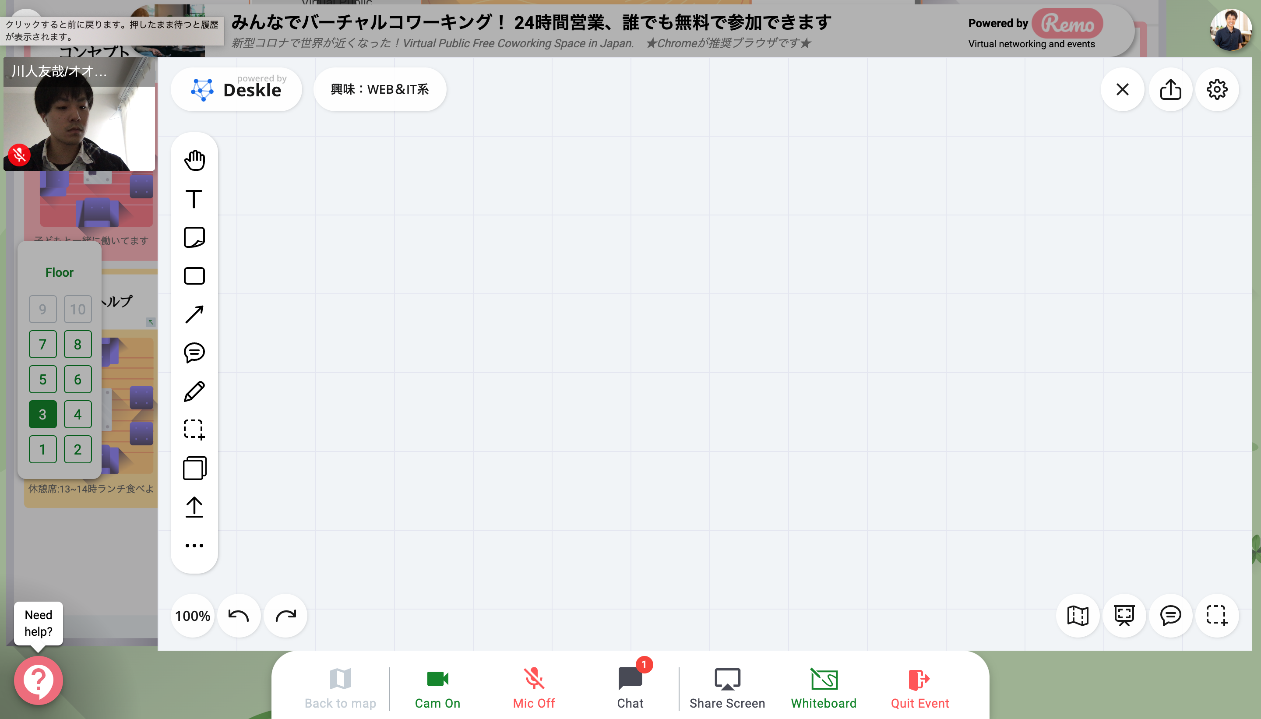Unmute using the Mic Off button
Viewport: 1261px width, 719px height.
tap(533, 688)
